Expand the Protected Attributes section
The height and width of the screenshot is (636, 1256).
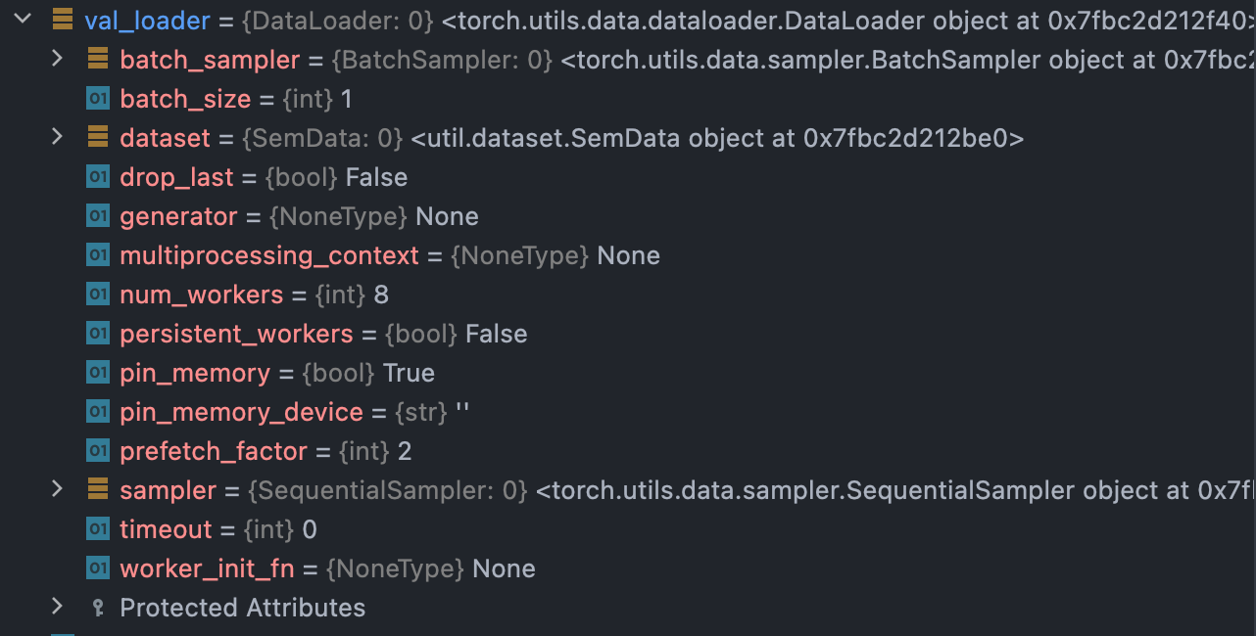tap(56, 607)
